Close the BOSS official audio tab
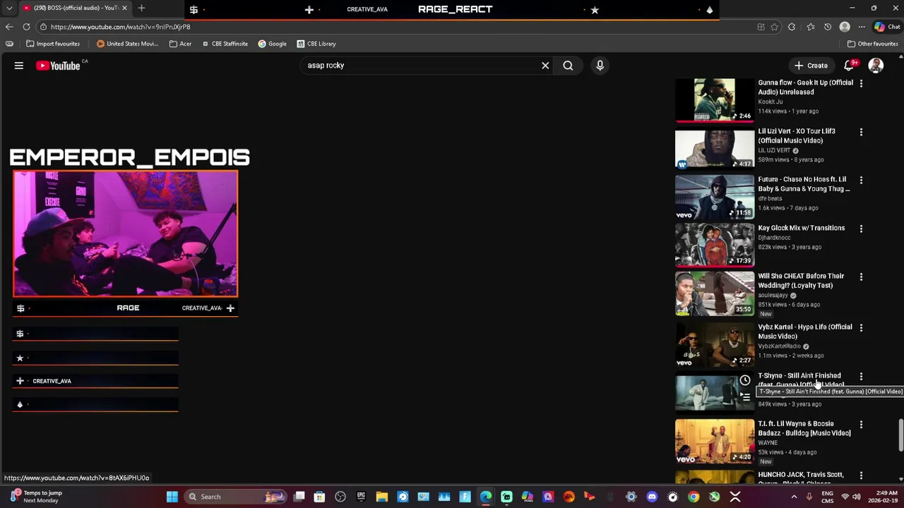Image resolution: width=904 pixels, height=508 pixels. click(124, 8)
